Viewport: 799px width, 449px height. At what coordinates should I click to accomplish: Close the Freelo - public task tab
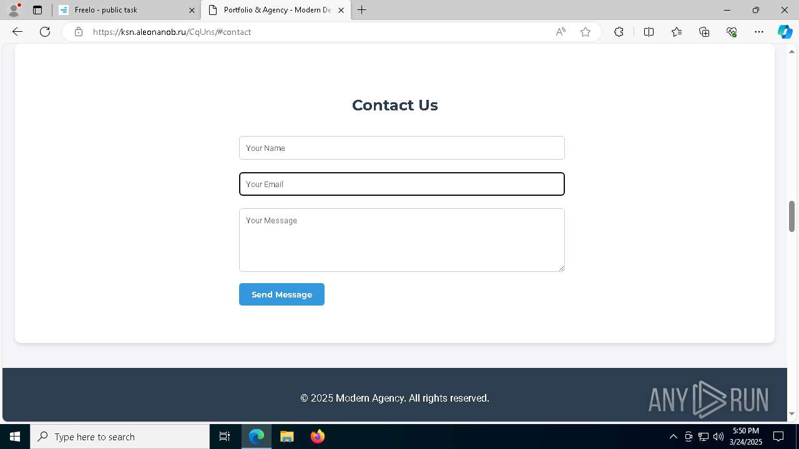[192, 10]
